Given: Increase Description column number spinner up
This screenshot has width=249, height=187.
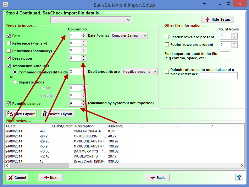Looking at the screenshot, I should click(x=84, y=56).
